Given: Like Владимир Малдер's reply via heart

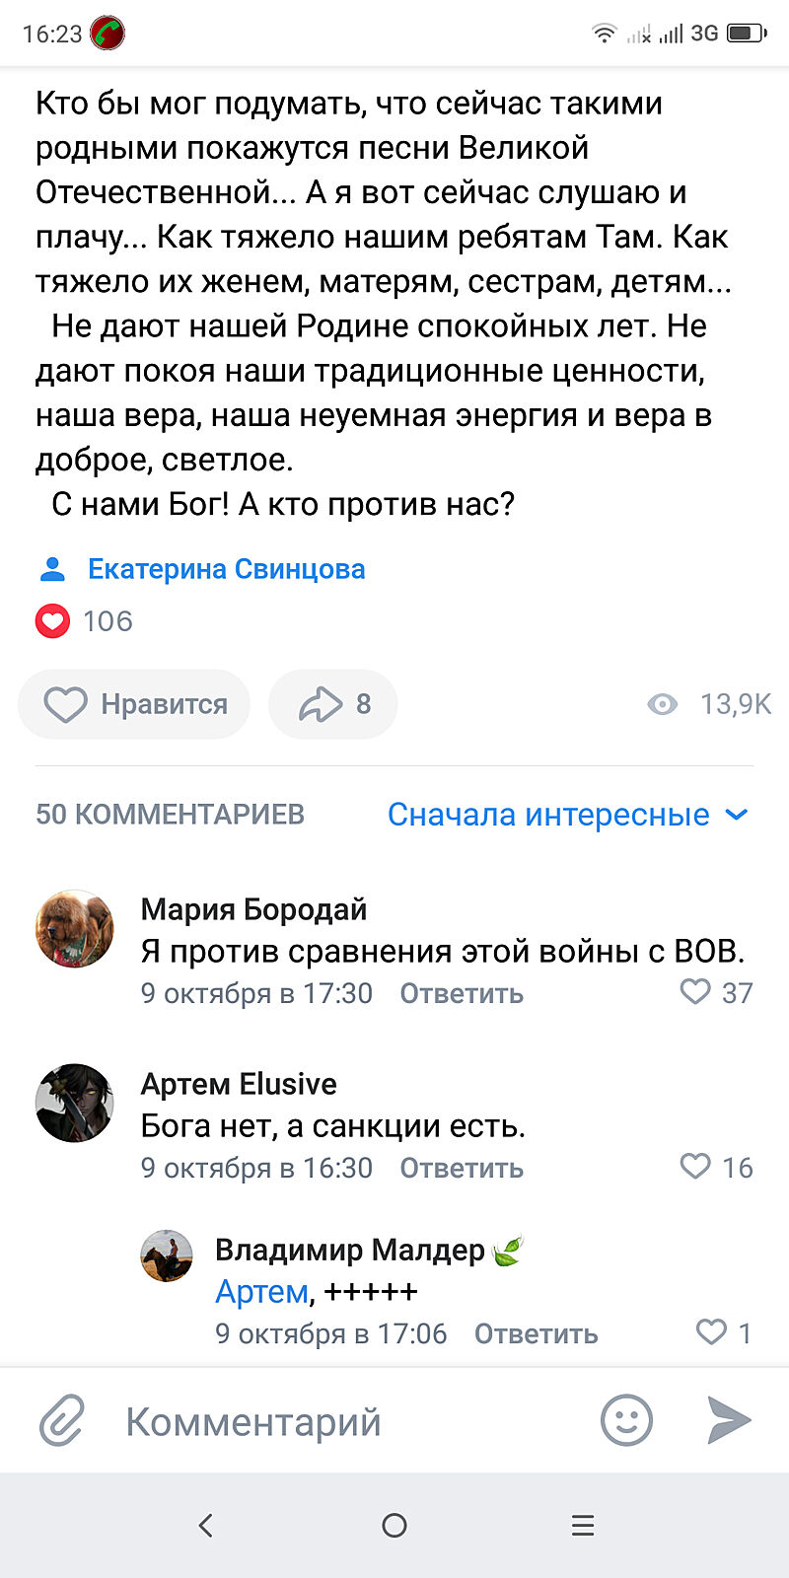Looking at the screenshot, I should tap(711, 1331).
